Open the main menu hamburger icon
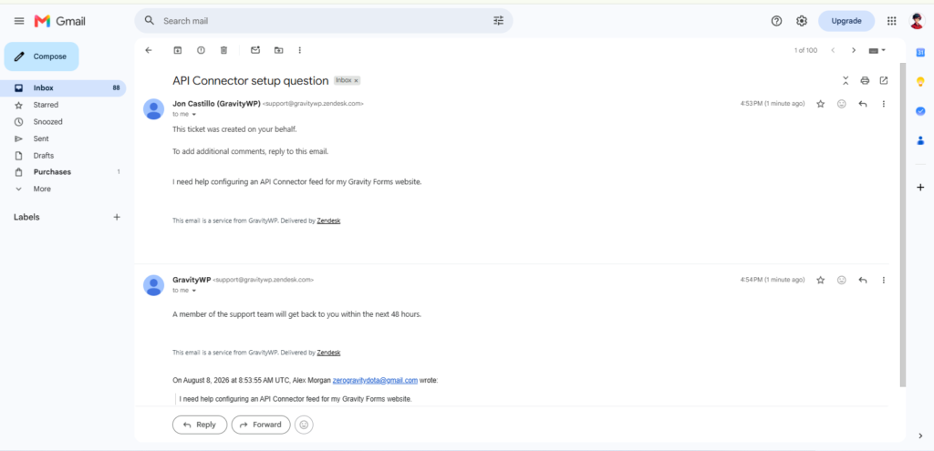934x451 pixels. (x=19, y=21)
